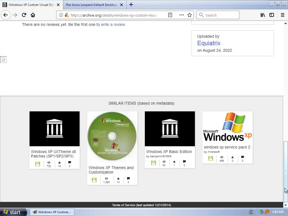This screenshot has height=216, width=288.
Task: Focus the browser Search box
Action: tap(218, 15)
